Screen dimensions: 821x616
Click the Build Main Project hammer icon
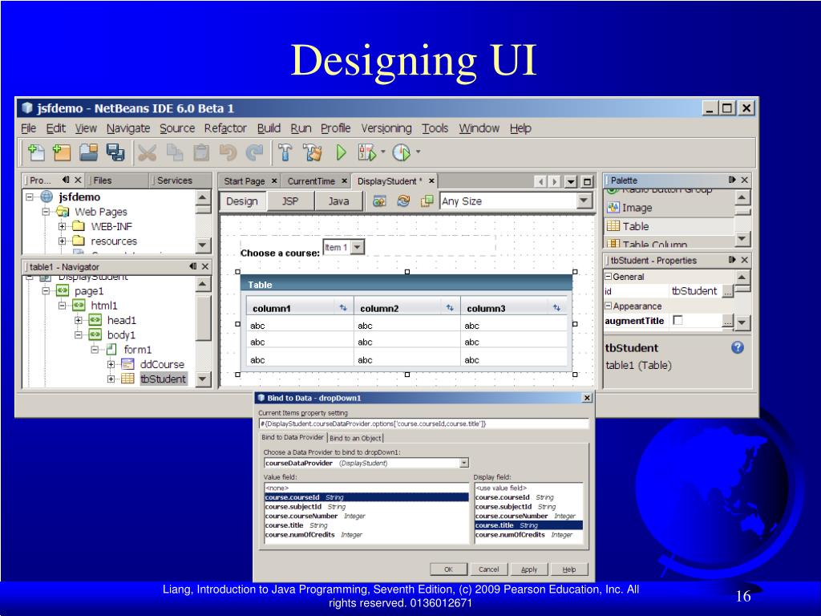(285, 152)
